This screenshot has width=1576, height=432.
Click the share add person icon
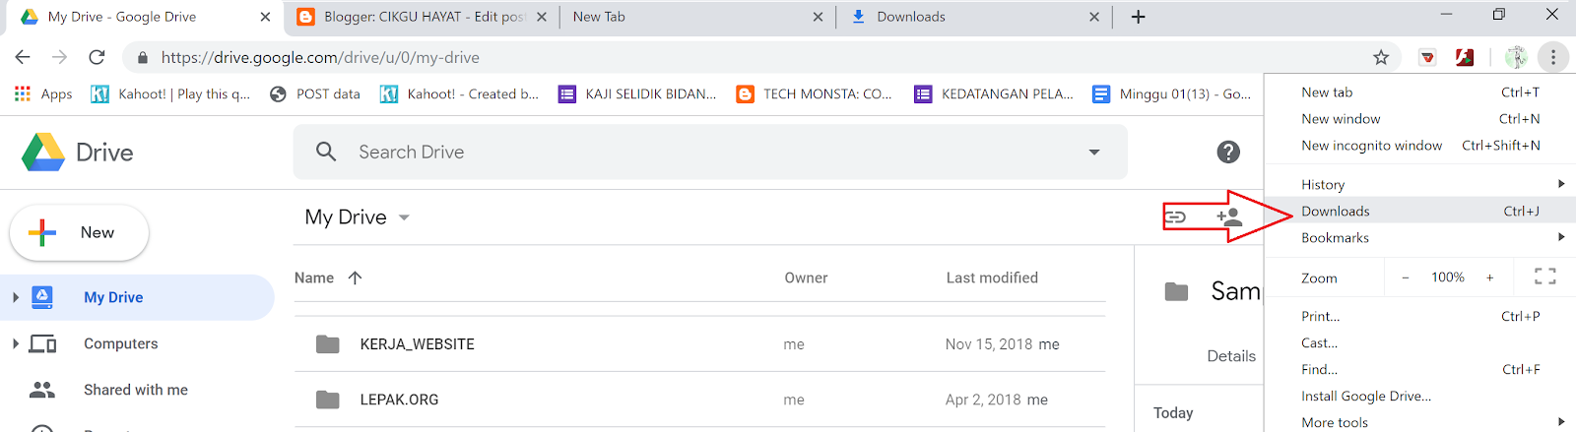[x=1228, y=216]
